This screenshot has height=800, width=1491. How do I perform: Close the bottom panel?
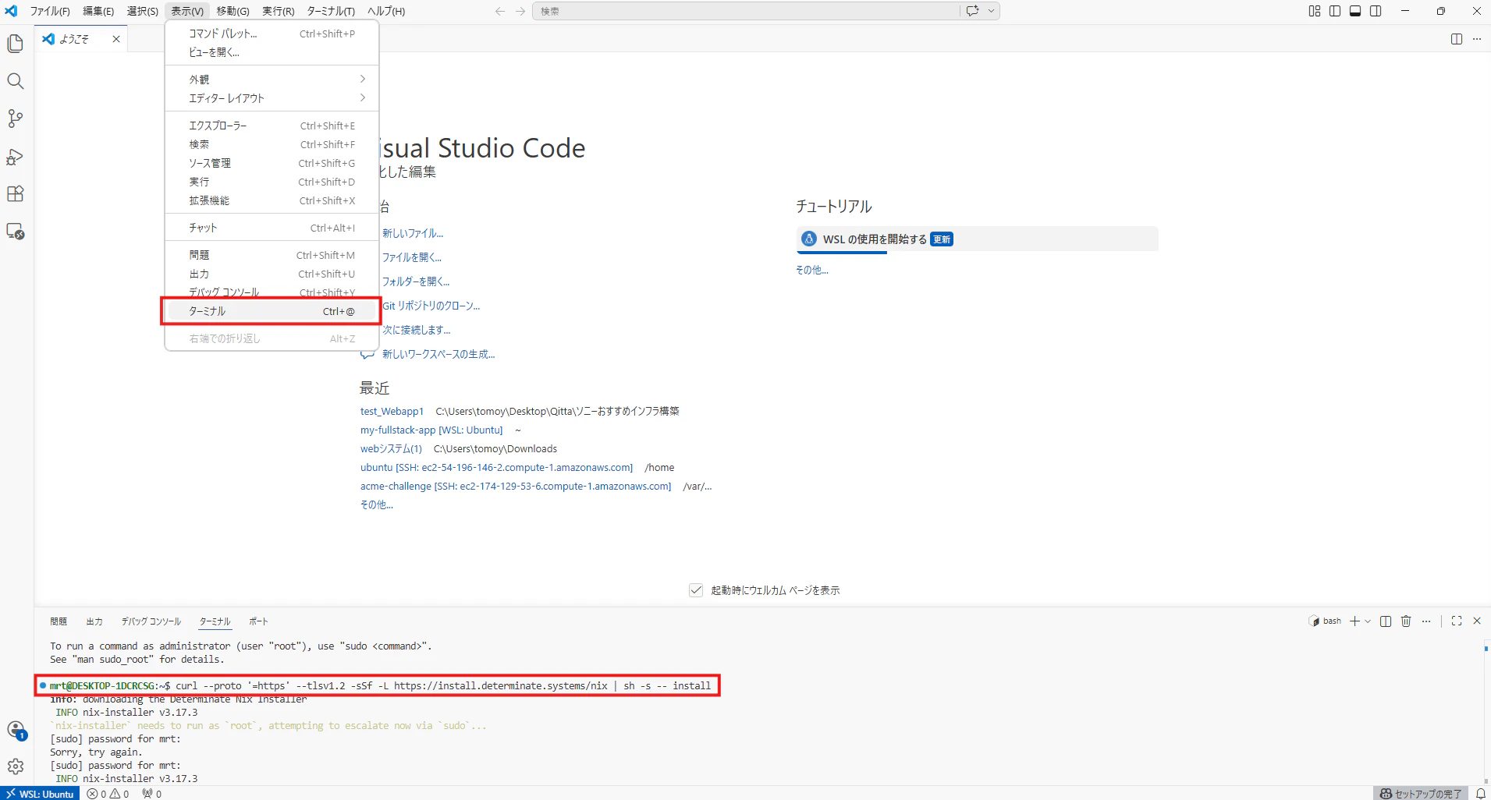tap(1477, 621)
